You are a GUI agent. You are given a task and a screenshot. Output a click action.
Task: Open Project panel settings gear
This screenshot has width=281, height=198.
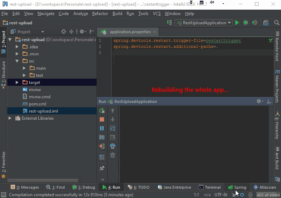[x=83, y=32]
